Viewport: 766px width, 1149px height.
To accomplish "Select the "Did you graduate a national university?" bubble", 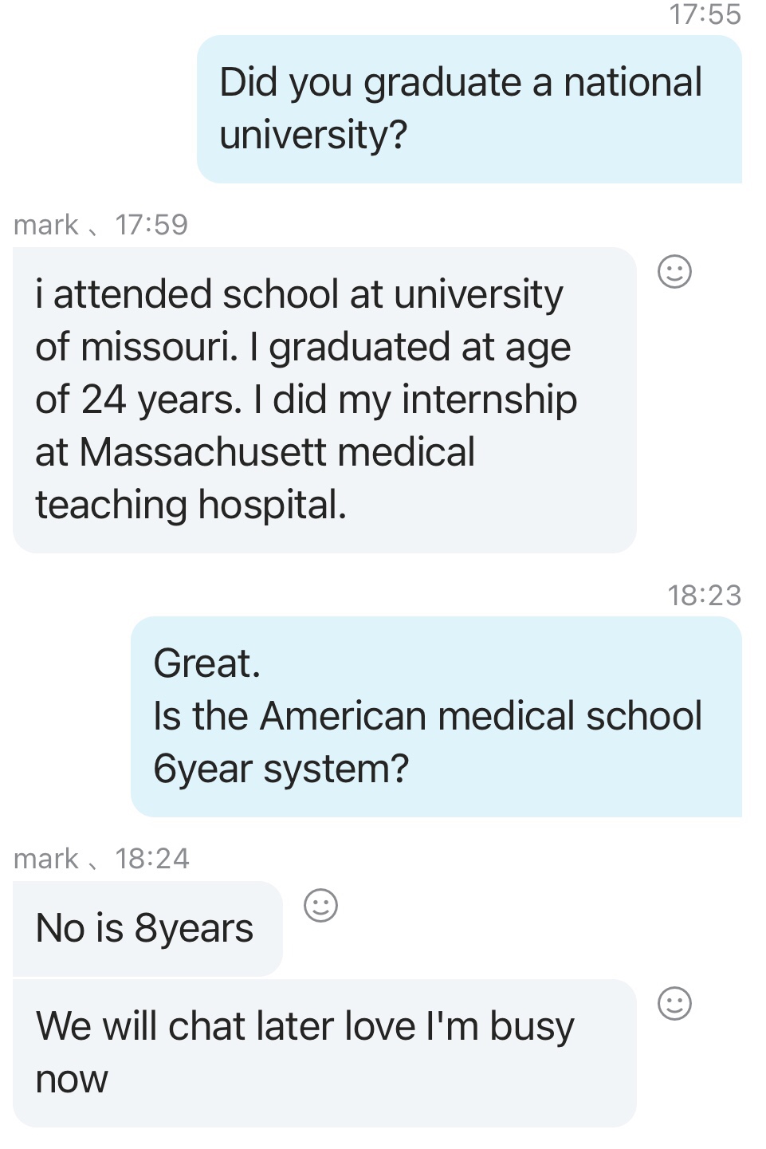I will click(469, 108).
